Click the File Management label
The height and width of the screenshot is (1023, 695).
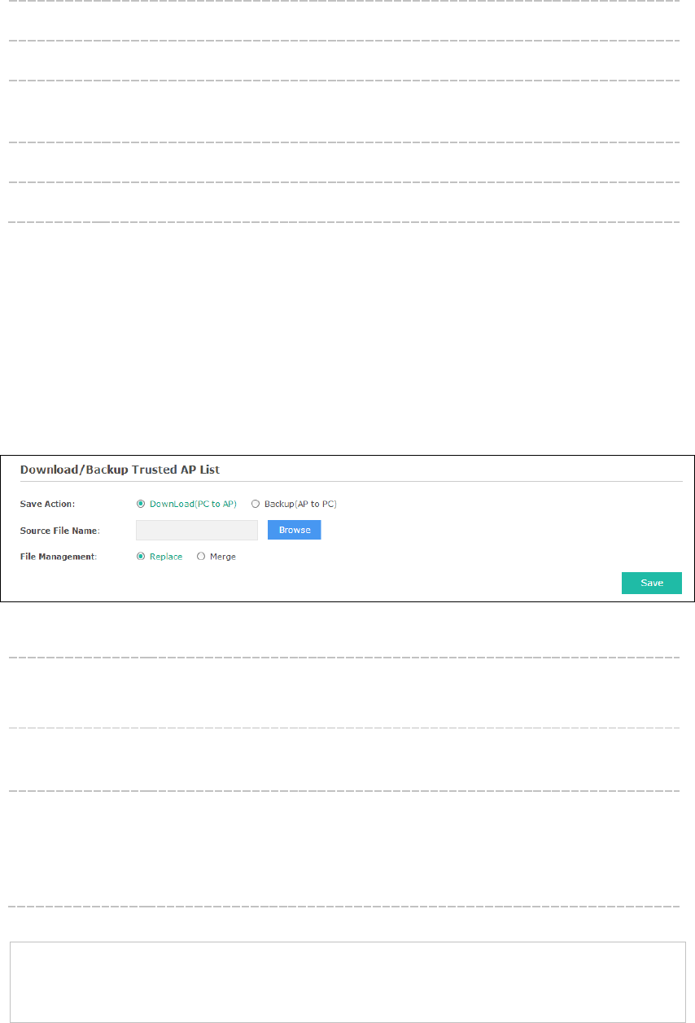[x=58, y=557]
